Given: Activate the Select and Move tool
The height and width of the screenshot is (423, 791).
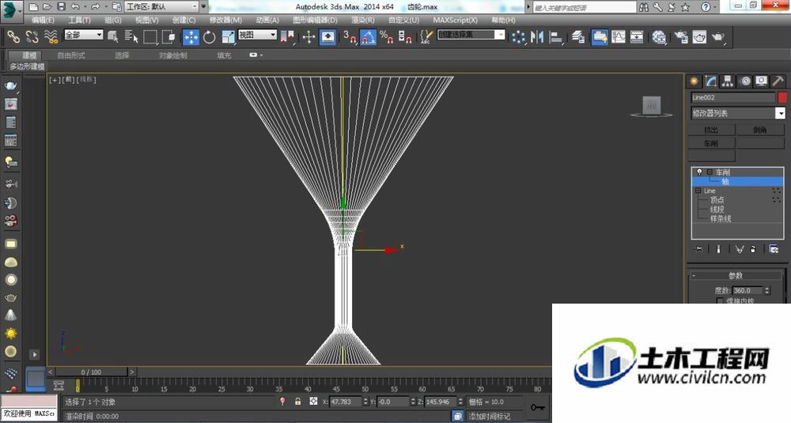Looking at the screenshot, I should click(x=191, y=37).
